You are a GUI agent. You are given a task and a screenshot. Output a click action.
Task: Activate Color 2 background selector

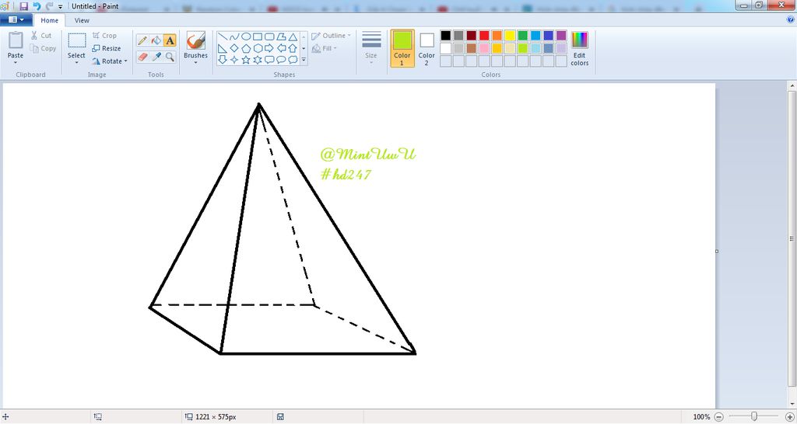427,48
